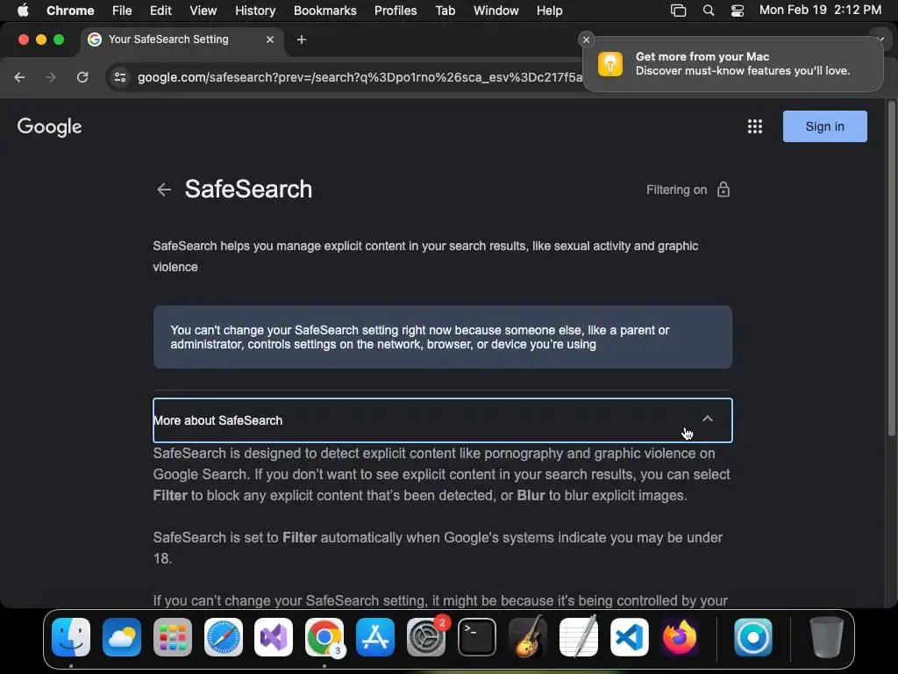Viewport: 898px width, 674px height.
Task: Open the Edit menu
Action: [160, 11]
